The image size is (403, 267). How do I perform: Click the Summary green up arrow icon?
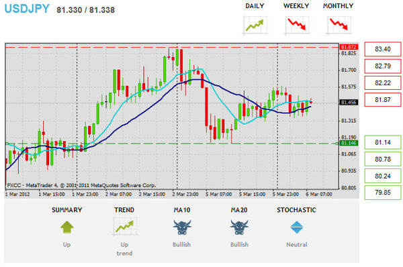pos(66,227)
